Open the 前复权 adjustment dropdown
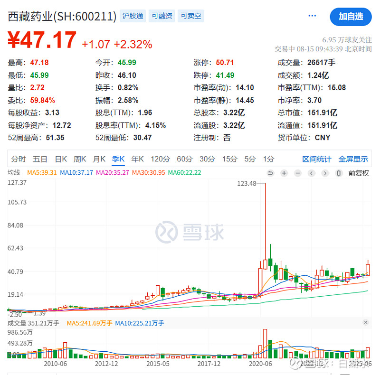 click(x=359, y=173)
